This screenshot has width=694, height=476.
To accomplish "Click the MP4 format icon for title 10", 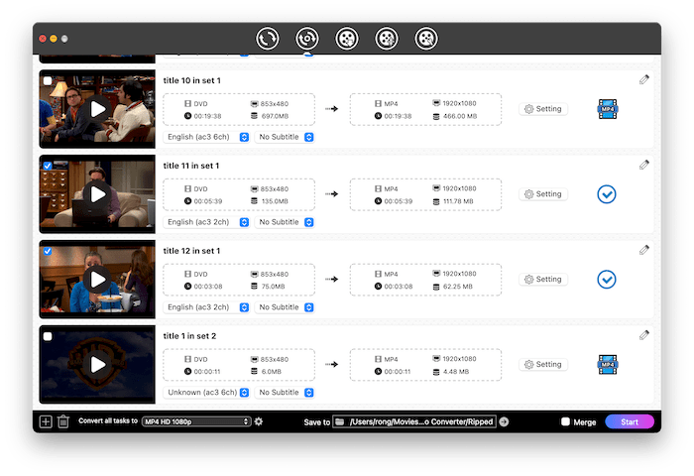I will 607,109.
